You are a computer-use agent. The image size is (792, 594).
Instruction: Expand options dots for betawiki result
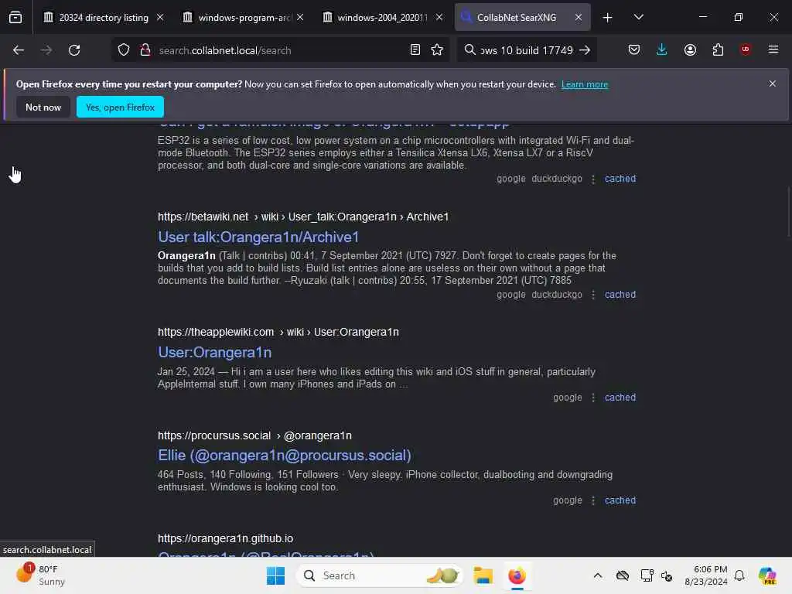[593, 295]
